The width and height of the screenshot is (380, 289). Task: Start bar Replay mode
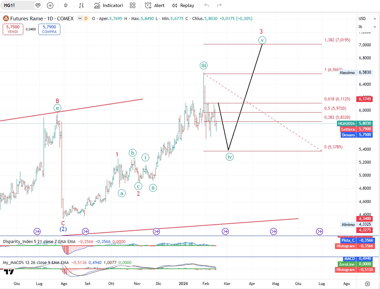click(183, 5)
